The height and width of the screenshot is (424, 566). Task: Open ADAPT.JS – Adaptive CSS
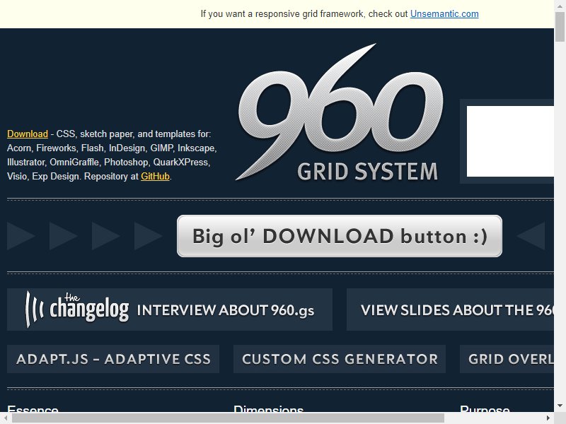113,359
